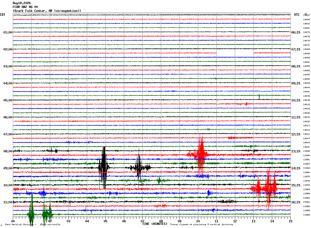Click the DC offset value '14035'

pyautogui.click(x=306, y=100)
